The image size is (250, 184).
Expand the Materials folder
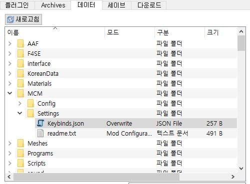pyautogui.click(x=10, y=83)
